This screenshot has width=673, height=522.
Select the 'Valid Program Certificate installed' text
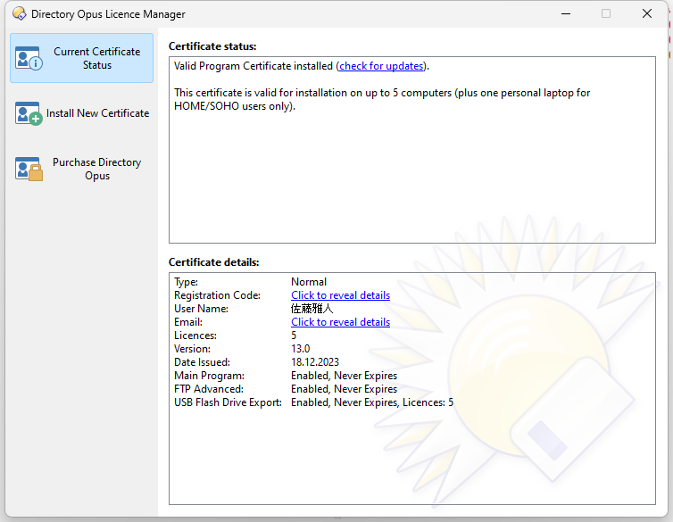(253, 66)
